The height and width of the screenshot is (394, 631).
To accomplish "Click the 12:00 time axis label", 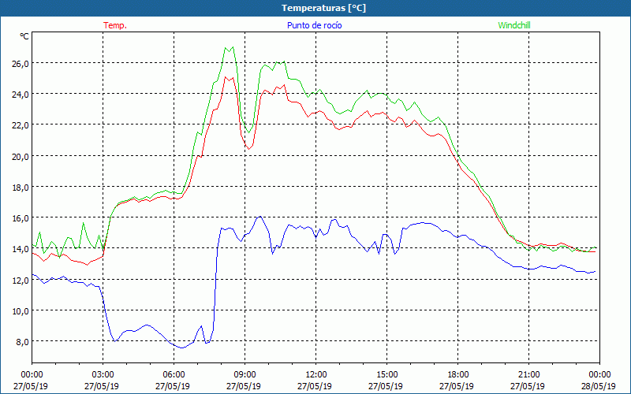I will pyautogui.click(x=315, y=375).
